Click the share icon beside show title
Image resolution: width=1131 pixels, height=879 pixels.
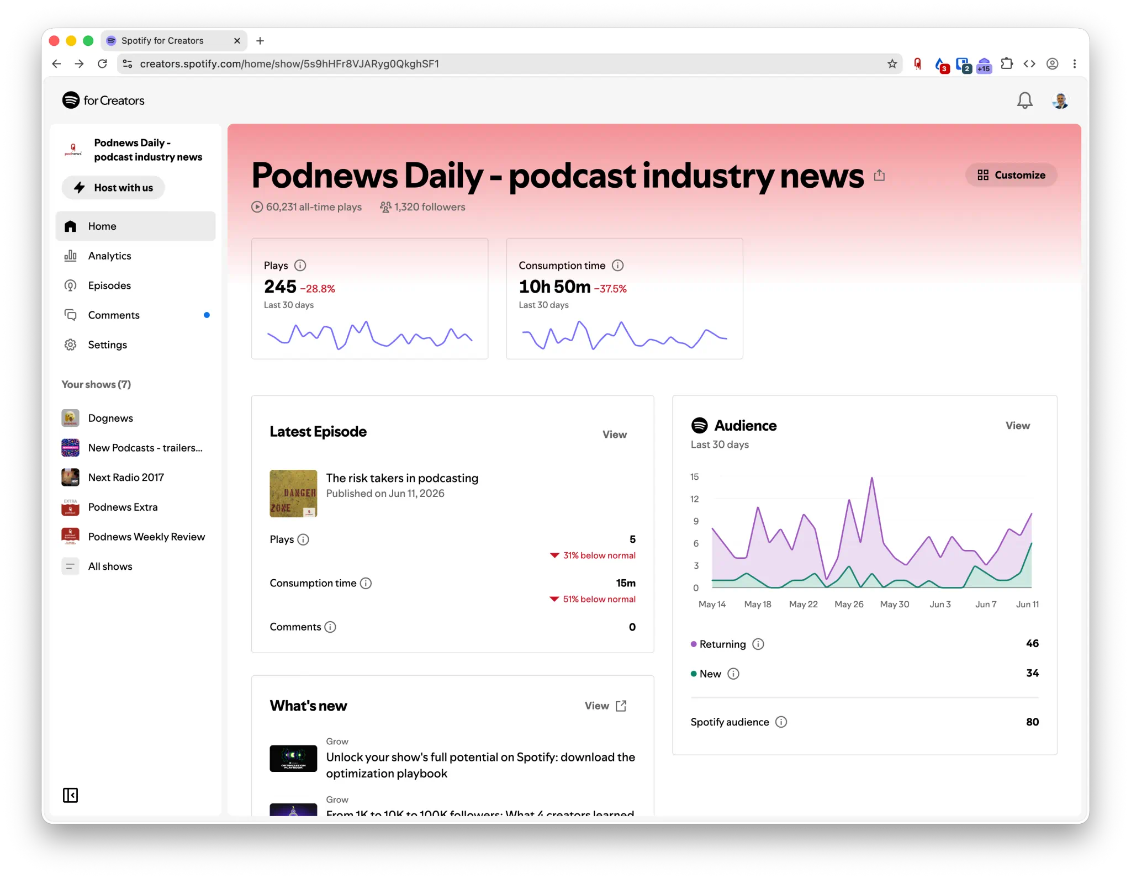(879, 176)
